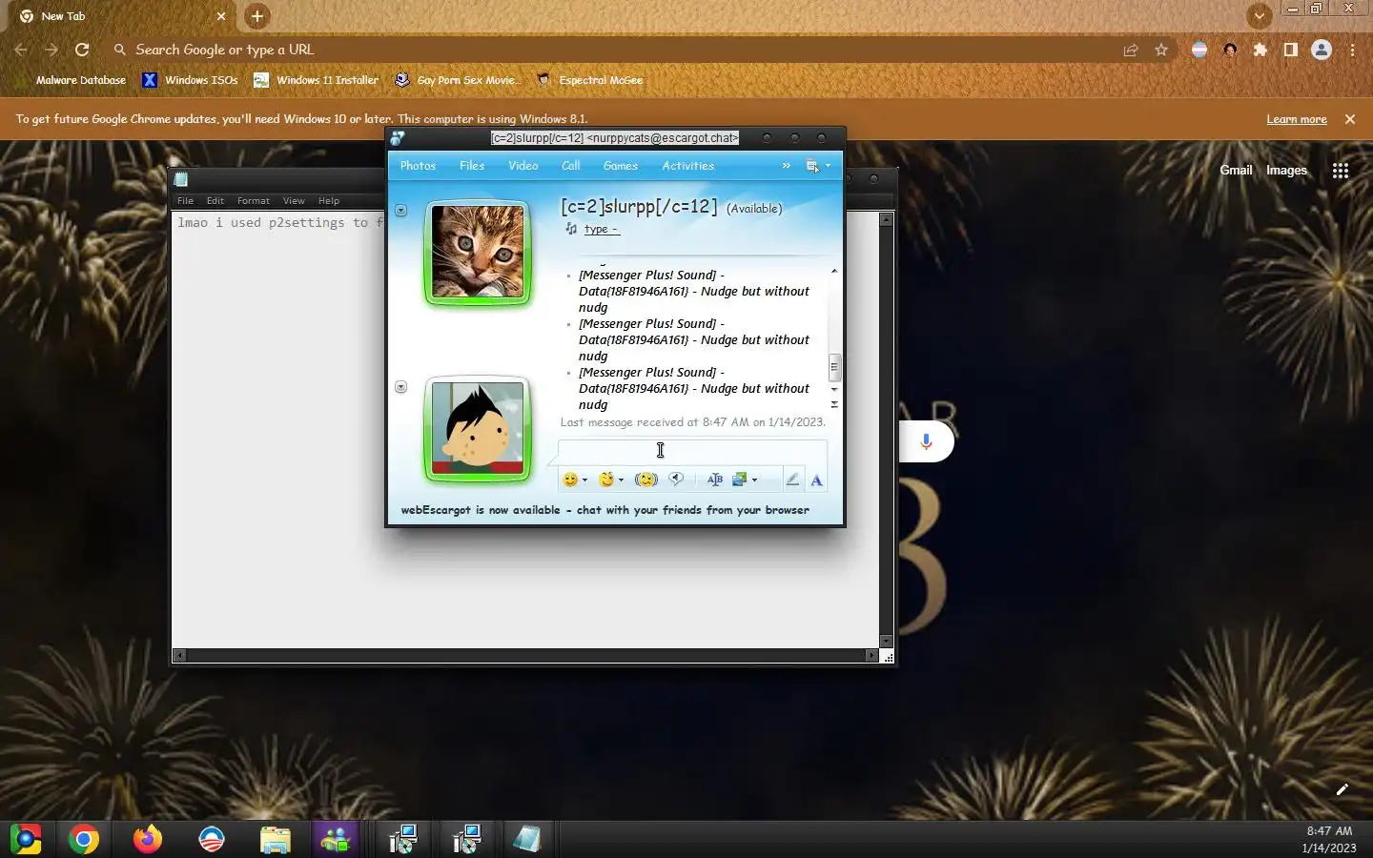This screenshot has height=858, width=1373.
Task: Click the underlined 'type -' link under contact name
Action: pos(601,229)
